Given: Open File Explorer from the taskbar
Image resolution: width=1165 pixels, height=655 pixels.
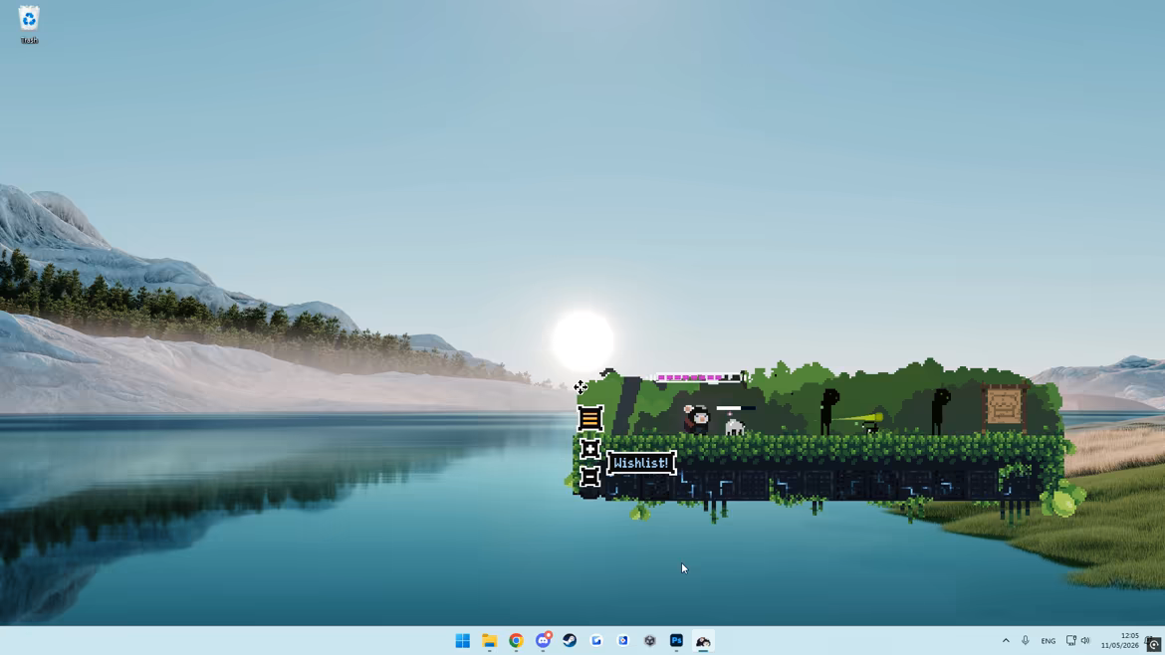Looking at the screenshot, I should 490,641.
